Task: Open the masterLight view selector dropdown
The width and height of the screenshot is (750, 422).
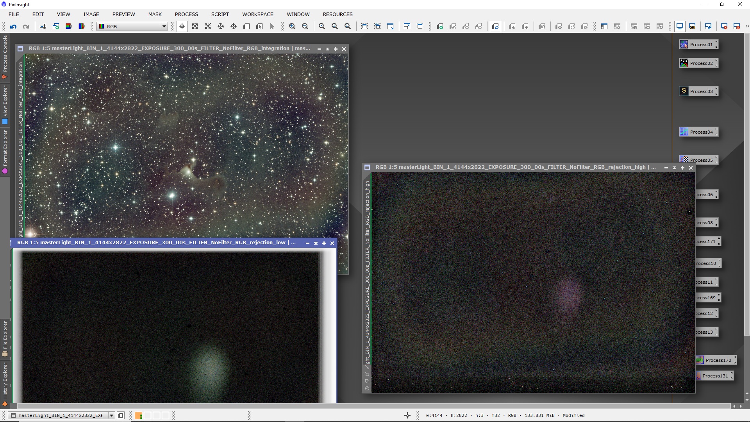Action: 62,415
